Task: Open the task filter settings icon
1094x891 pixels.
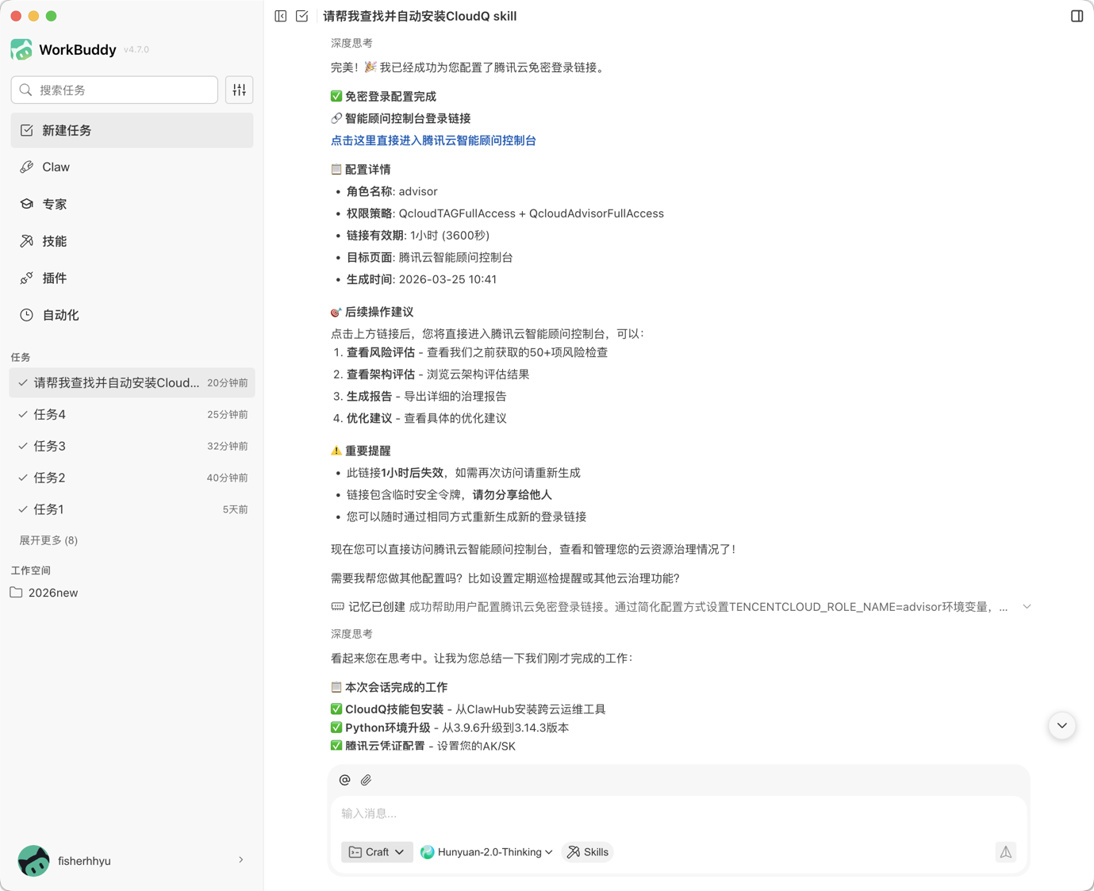Action: 240,90
